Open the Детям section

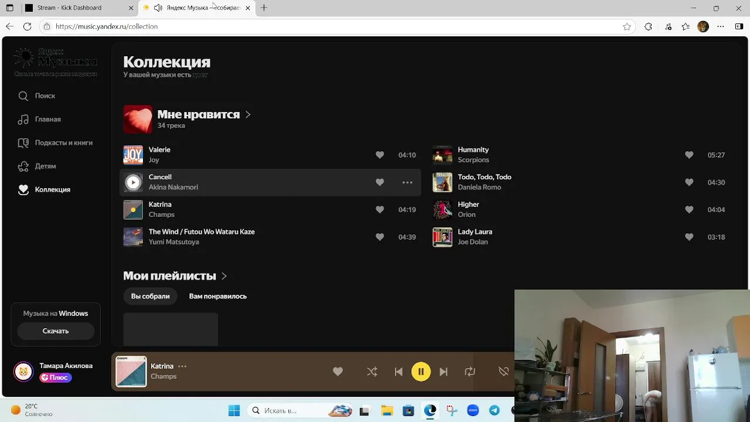(37, 166)
